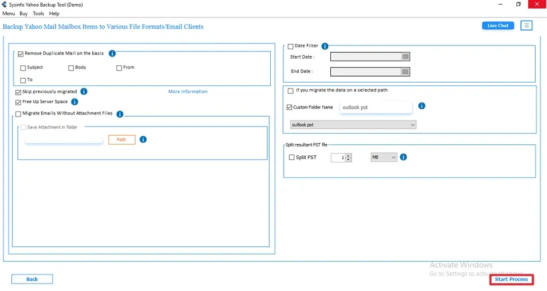Viewport: 547px width, 291px height.
Task: Click the Start Date input field
Action: click(366, 57)
